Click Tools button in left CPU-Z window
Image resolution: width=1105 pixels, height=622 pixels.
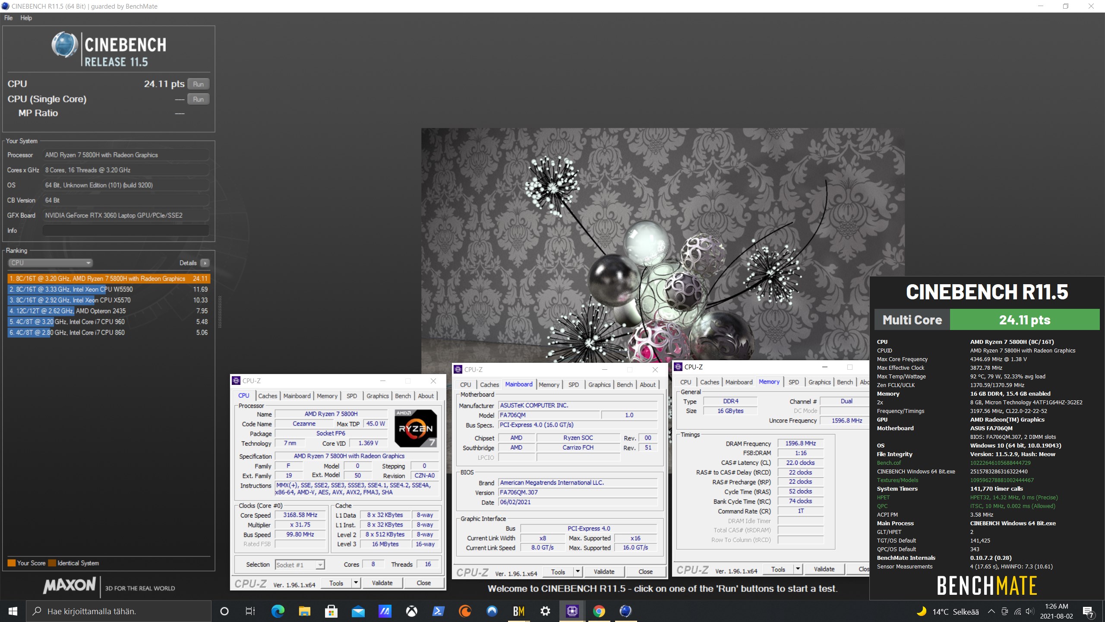[x=336, y=583]
